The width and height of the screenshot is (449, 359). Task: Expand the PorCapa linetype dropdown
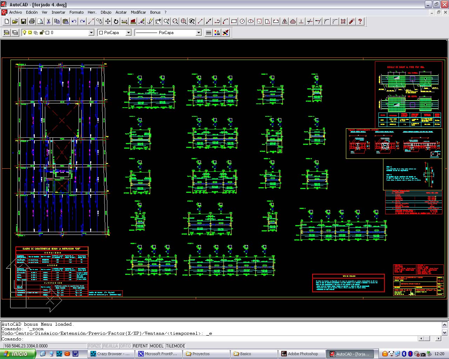click(x=199, y=33)
